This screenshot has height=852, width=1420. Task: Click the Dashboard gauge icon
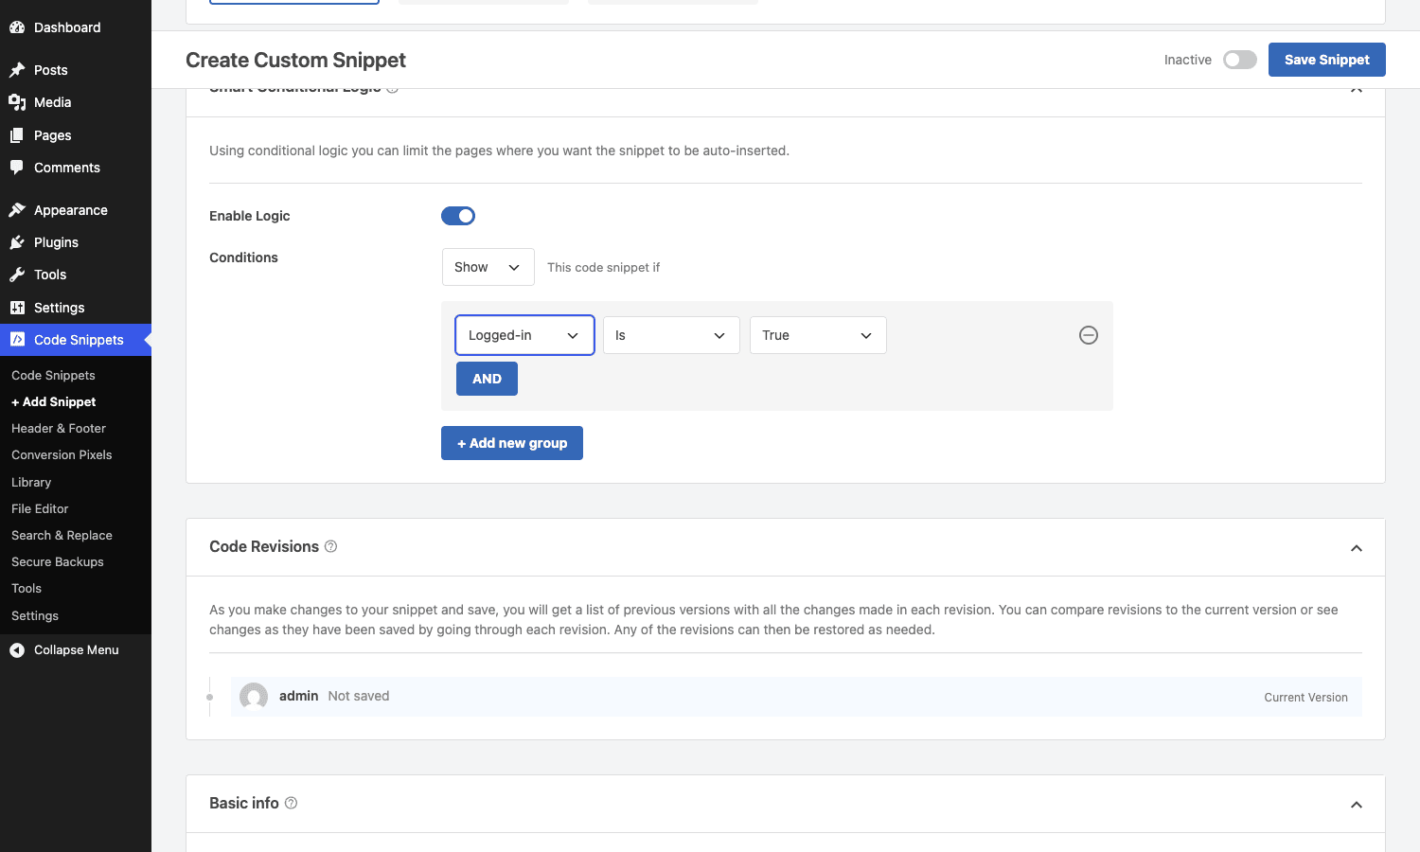17,27
